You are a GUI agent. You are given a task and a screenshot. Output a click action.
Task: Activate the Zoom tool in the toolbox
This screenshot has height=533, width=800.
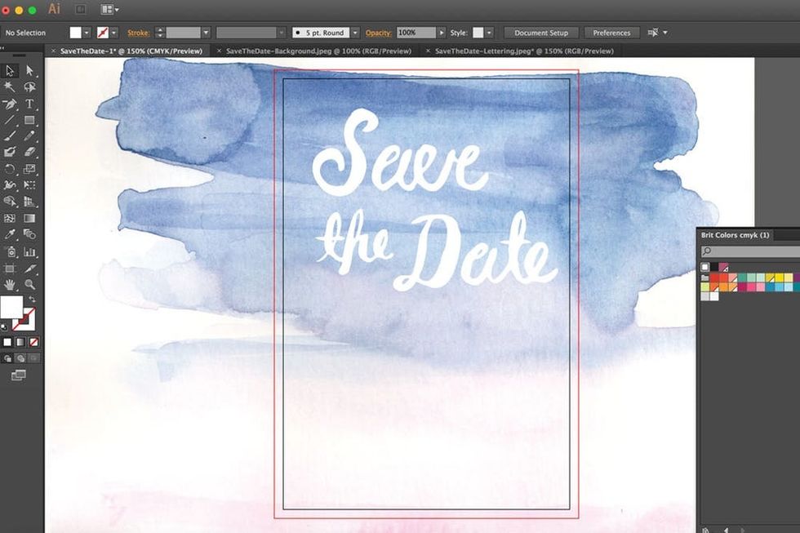pos(29,285)
